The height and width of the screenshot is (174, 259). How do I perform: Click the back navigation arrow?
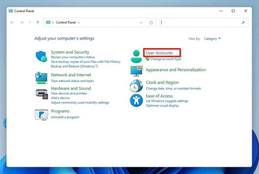click(x=12, y=22)
